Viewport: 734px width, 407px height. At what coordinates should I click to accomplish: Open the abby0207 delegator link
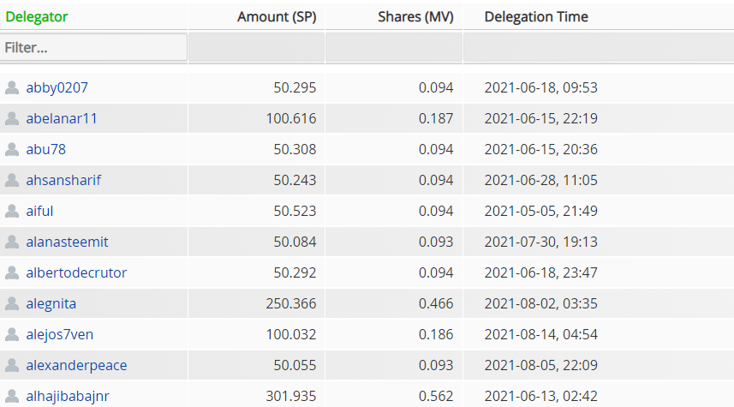pos(57,87)
